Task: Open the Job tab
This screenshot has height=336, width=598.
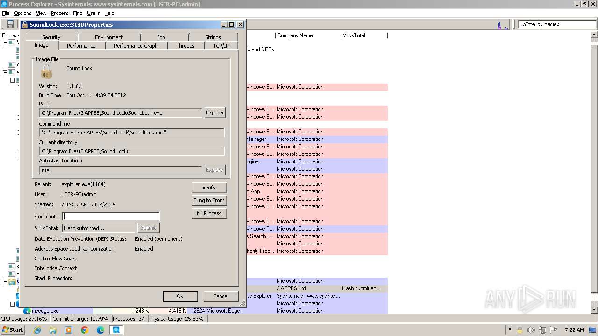Action: click(x=161, y=37)
